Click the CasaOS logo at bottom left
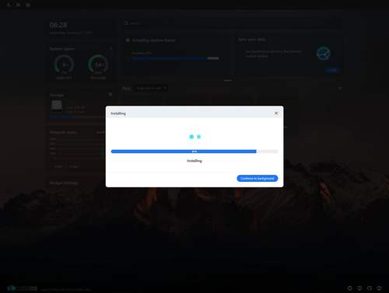The image size is (389, 293). click(23, 288)
